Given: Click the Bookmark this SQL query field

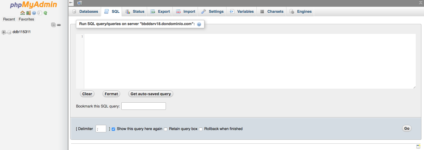Looking at the screenshot, I should 144,106.
